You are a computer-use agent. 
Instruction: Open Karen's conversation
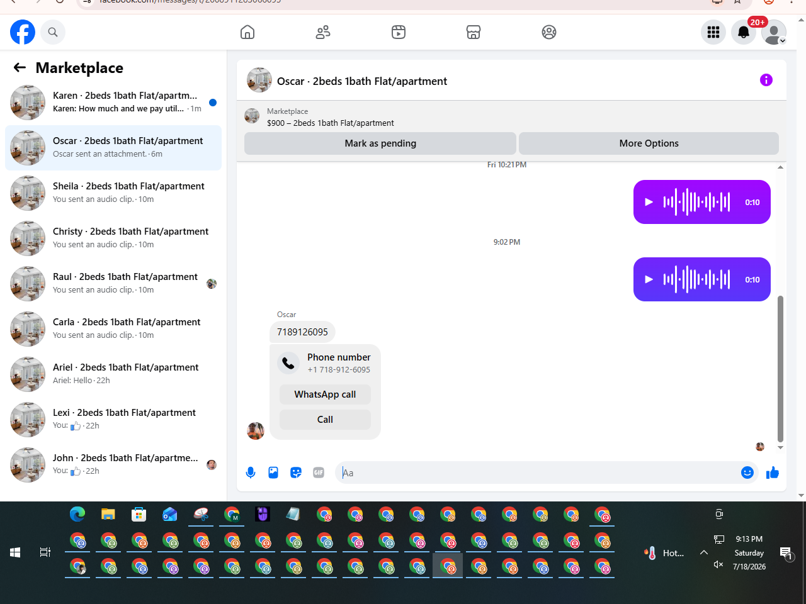coord(113,103)
